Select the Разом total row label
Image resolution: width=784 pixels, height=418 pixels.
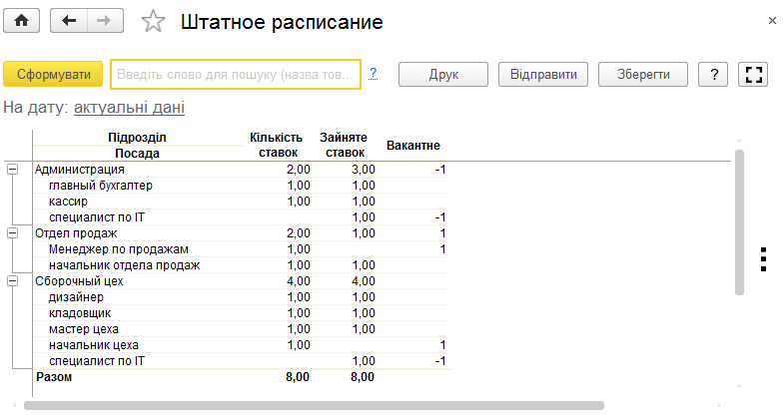(54, 377)
